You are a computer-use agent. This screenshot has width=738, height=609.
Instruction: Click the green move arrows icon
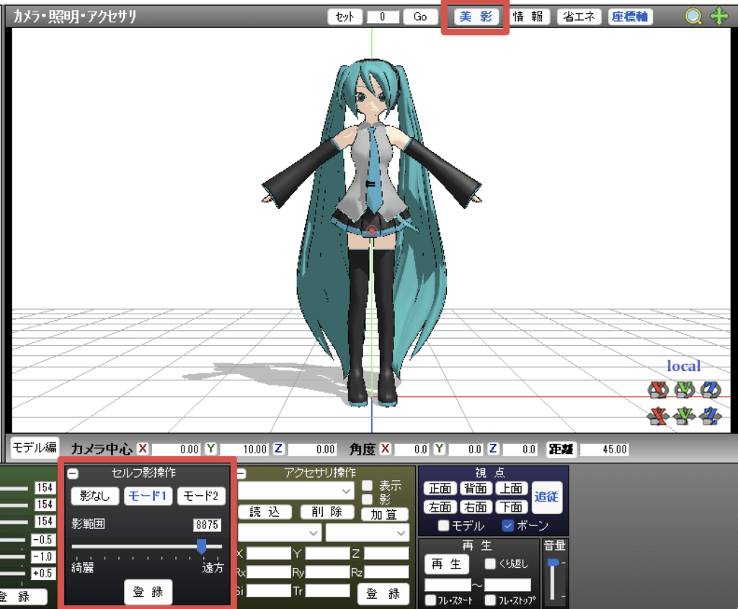(720, 17)
